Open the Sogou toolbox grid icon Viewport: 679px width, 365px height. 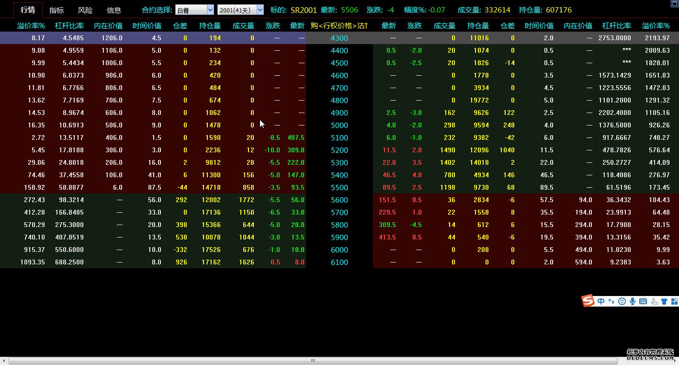coord(674,301)
